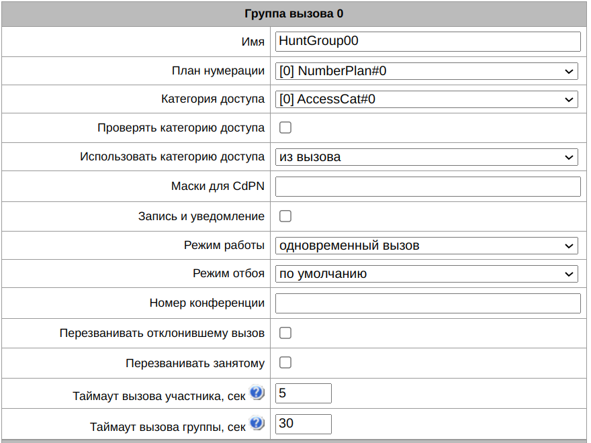Enable the 'Перезванивать занятому' checkbox
The width and height of the screenshot is (591, 443).
click(285, 362)
